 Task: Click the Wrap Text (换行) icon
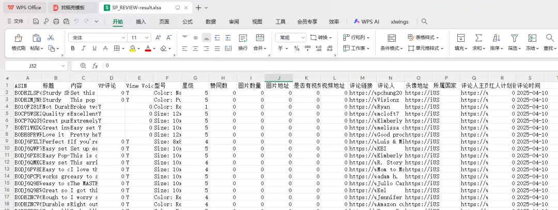(243, 38)
